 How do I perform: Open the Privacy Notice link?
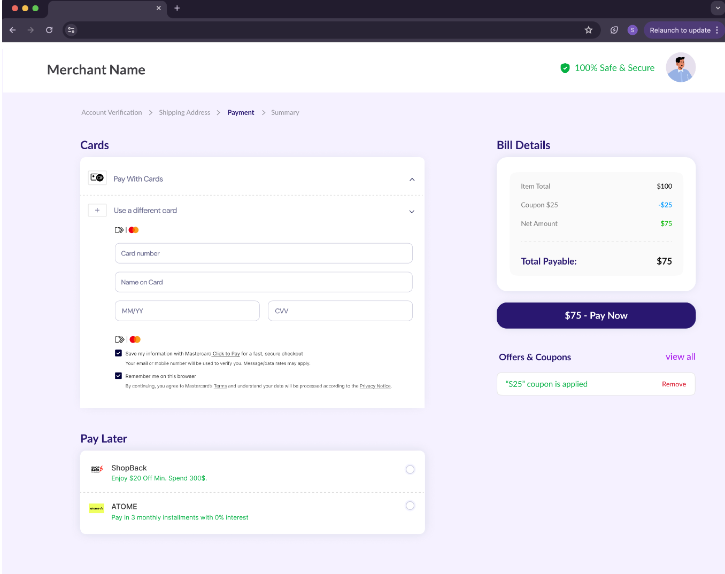pyautogui.click(x=375, y=386)
